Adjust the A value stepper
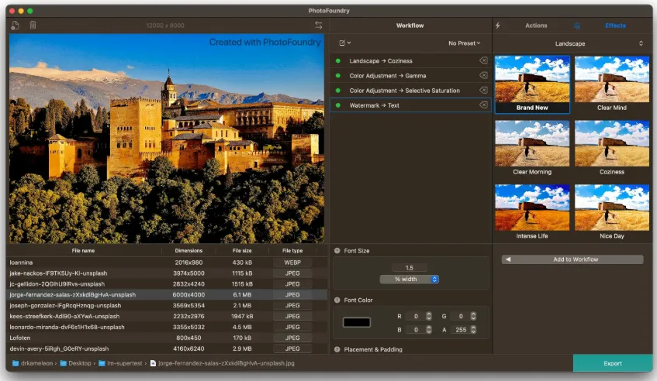 coord(473,330)
